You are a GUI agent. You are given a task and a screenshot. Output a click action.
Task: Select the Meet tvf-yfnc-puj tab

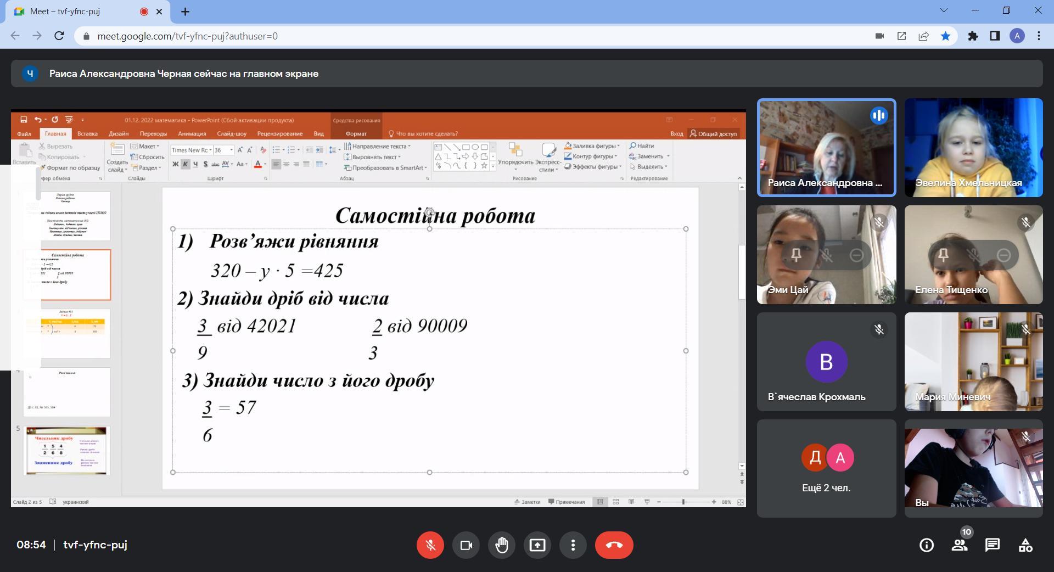[x=77, y=12]
